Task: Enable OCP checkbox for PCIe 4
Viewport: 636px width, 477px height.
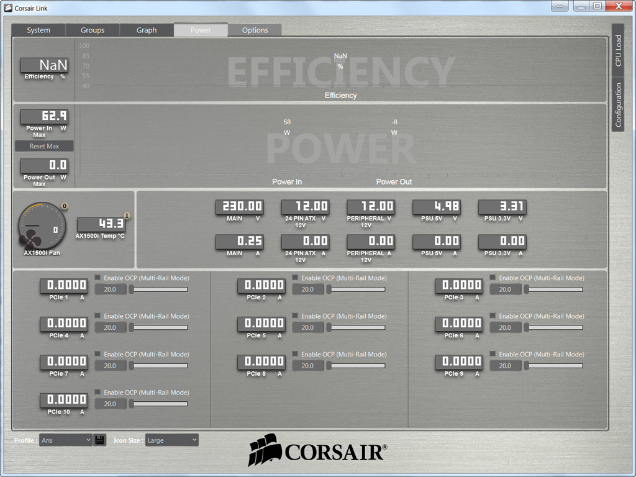Action: 98,316
